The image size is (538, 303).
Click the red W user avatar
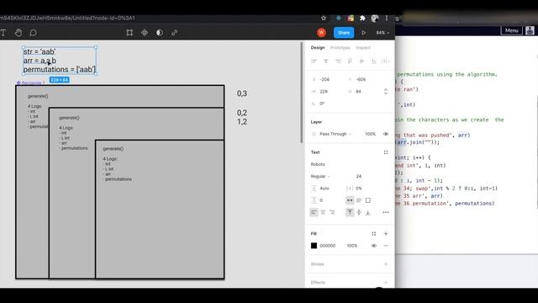click(321, 33)
